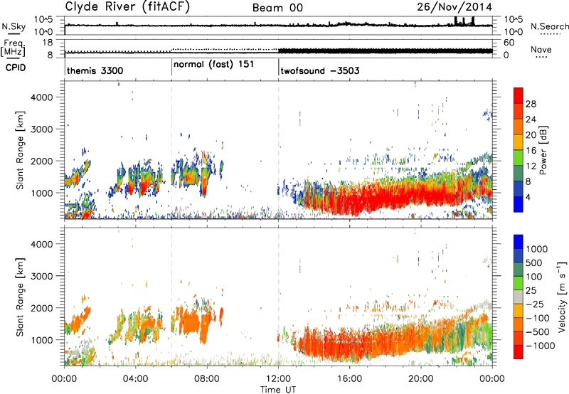Click the "28" Power color bar tick
Screen dimensions: 569x394
coord(531,104)
